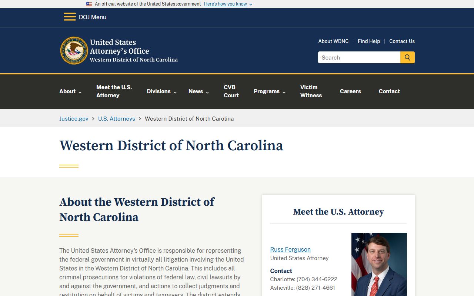Open the Divisions navigation item
Viewport: 474px width, 296px height.
click(x=158, y=91)
